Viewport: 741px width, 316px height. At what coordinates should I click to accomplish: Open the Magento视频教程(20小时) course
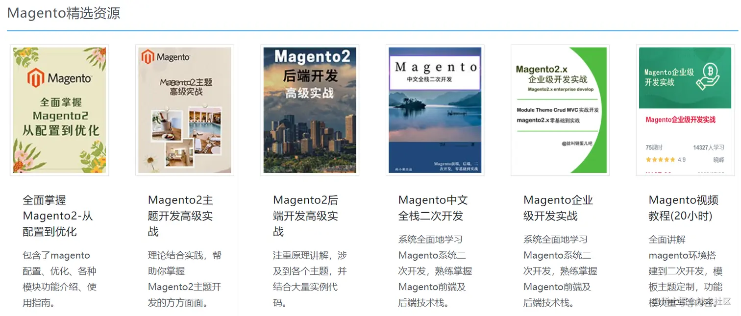[x=683, y=208]
